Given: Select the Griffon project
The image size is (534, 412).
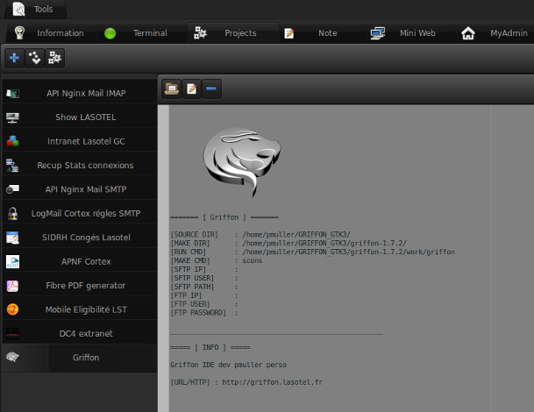Looking at the screenshot, I should pyautogui.click(x=80, y=358).
